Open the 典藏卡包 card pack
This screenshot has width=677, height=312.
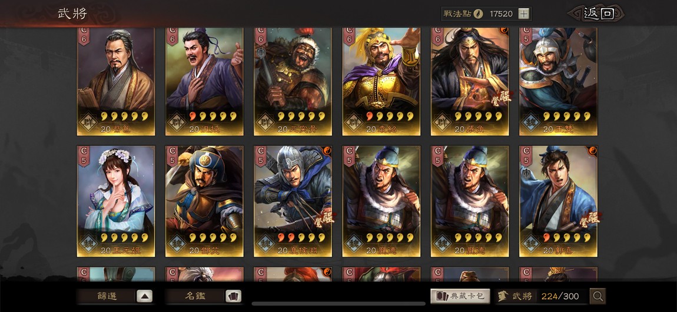pos(460,296)
